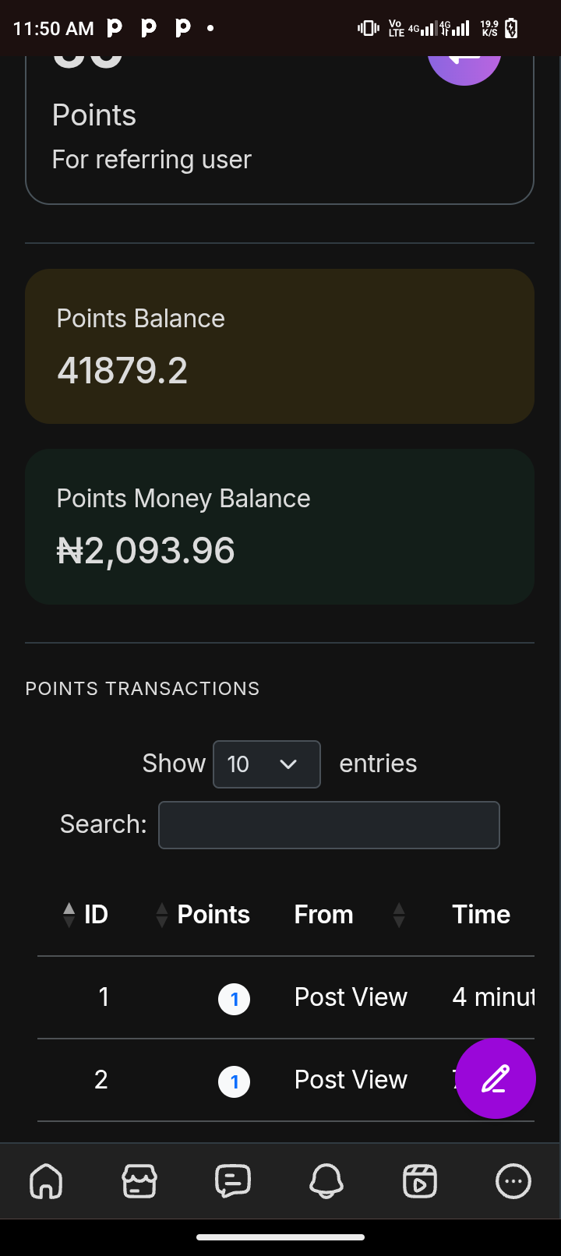Open the messages chat icon
The width and height of the screenshot is (561, 1256).
(x=233, y=1181)
